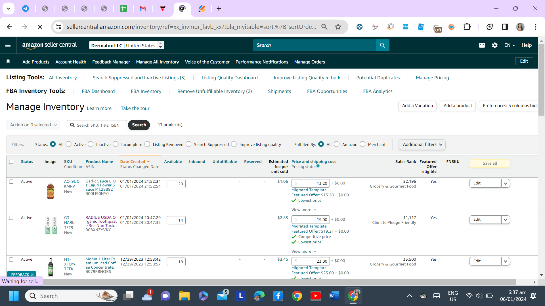545x306 pixels.
Task: Open the tab search dropdown chevron
Action: 9,8
